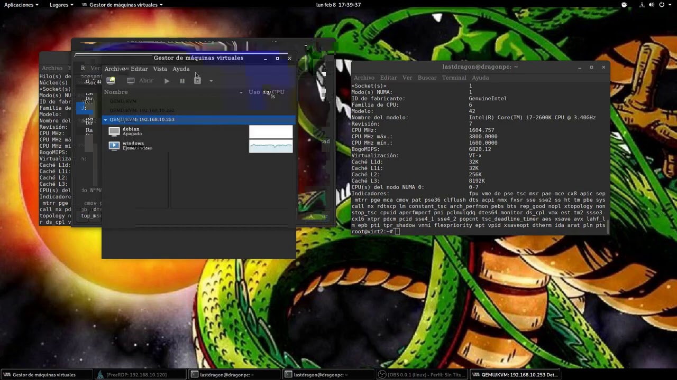The height and width of the screenshot is (380, 677).
Task: Click the debian CPU usage graph
Action: [271, 131]
